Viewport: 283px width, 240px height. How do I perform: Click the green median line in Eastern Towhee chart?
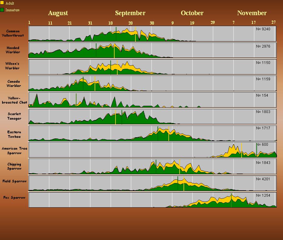(x=158, y=133)
